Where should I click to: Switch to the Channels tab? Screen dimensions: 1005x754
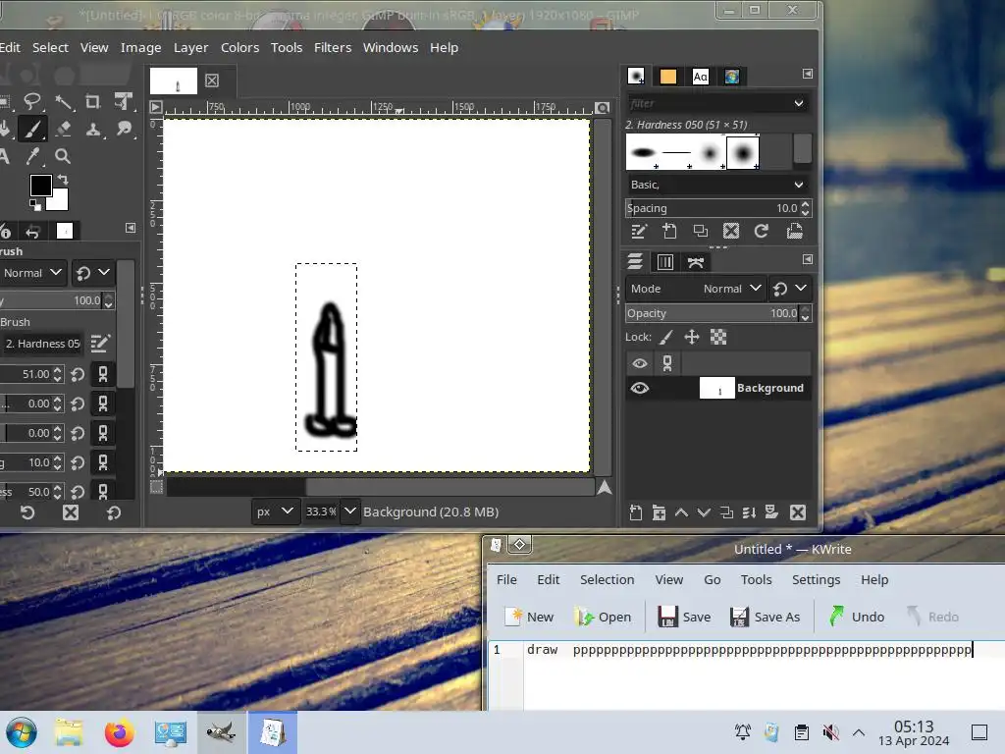665,261
